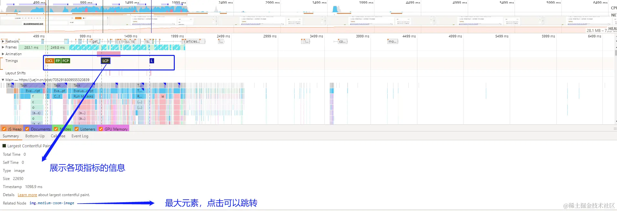617x211 pixels.
Task: Click the 499 ms ruler label
Action: coord(39,36)
